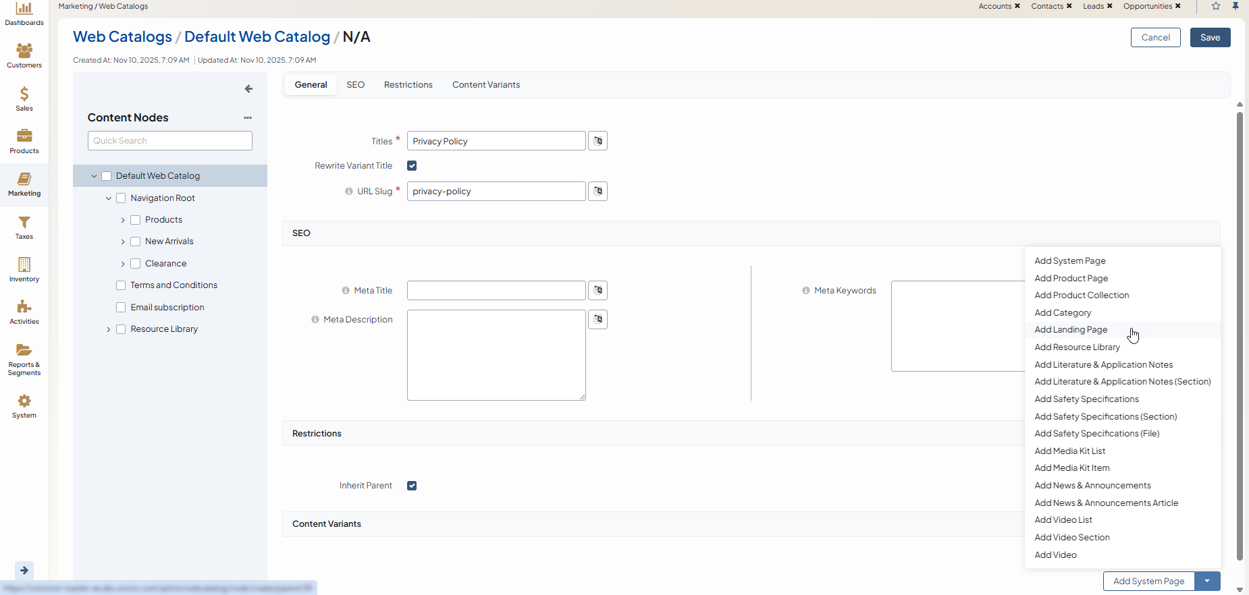Collapse the Navigation Root tree node
The width and height of the screenshot is (1249, 595).
(x=109, y=198)
